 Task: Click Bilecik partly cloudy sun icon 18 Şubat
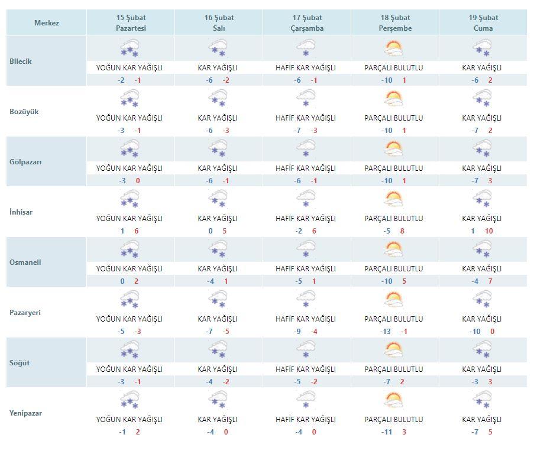point(393,48)
